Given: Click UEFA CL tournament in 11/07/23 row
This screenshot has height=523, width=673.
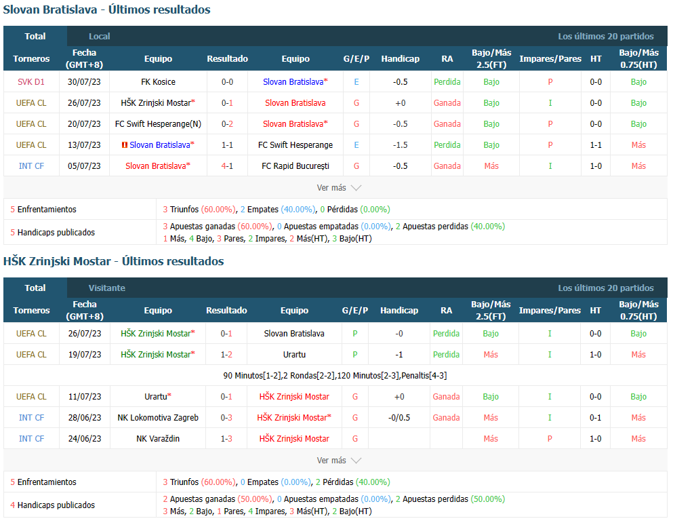Looking at the screenshot, I should coord(31,397).
